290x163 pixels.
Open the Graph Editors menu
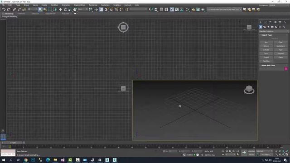coord(80,5)
